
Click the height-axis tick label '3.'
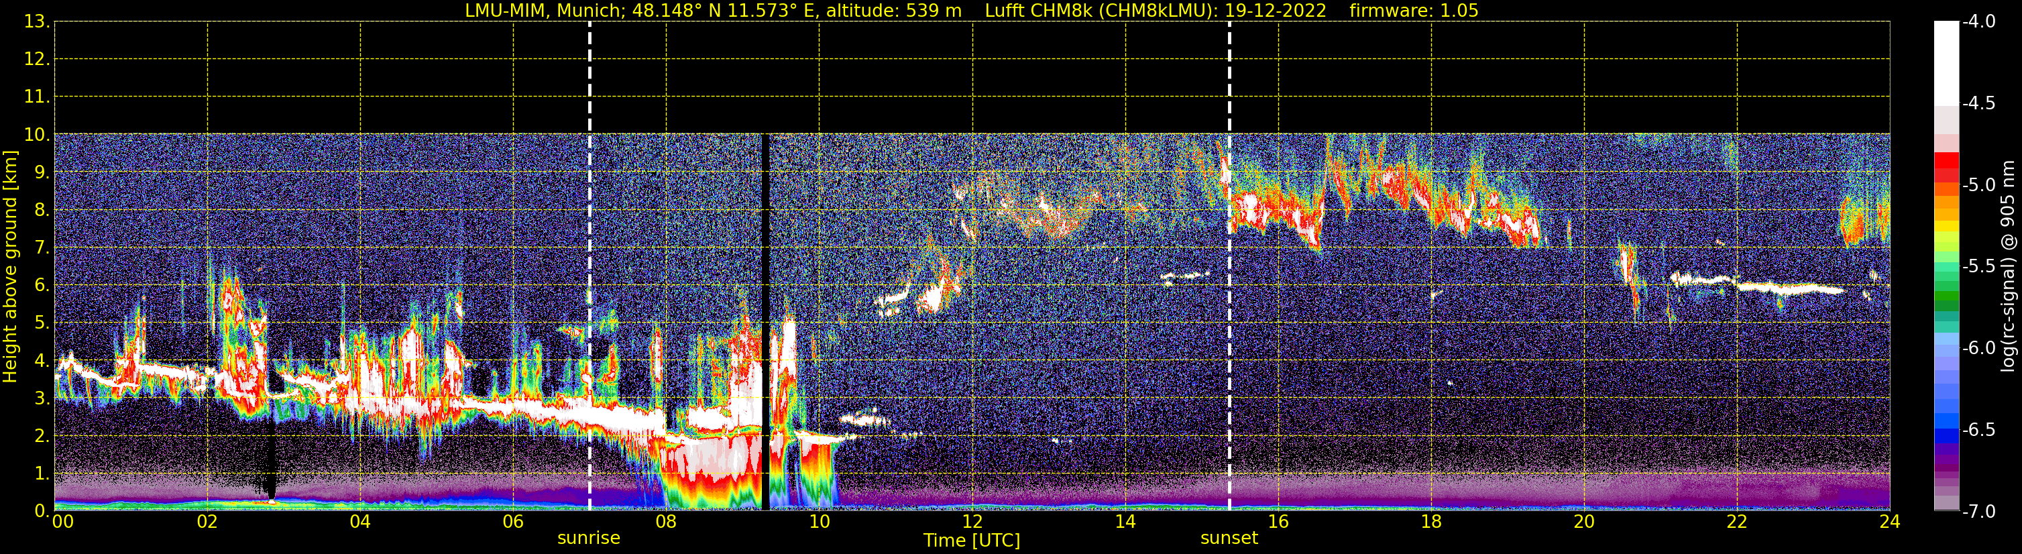pos(42,398)
